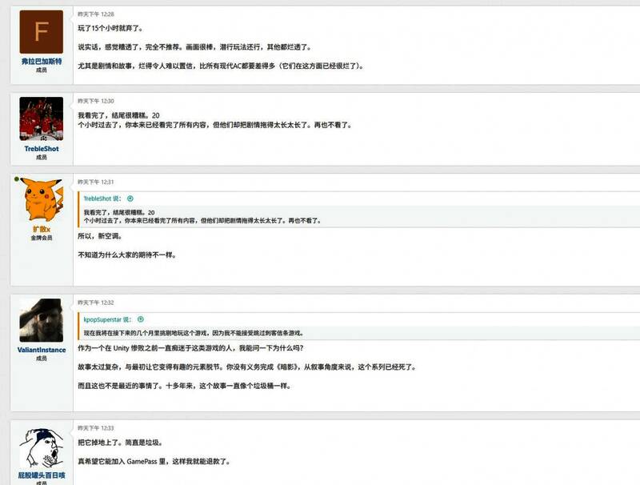The image size is (640, 485).
Task: Open ValiantInstance username link
Action: tap(42, 350)
